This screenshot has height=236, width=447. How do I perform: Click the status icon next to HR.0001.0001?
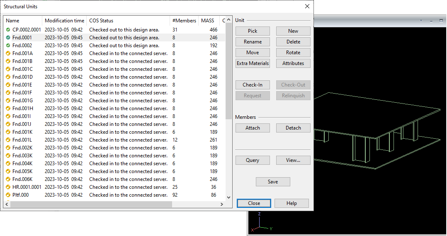click(x=8, y=187)
